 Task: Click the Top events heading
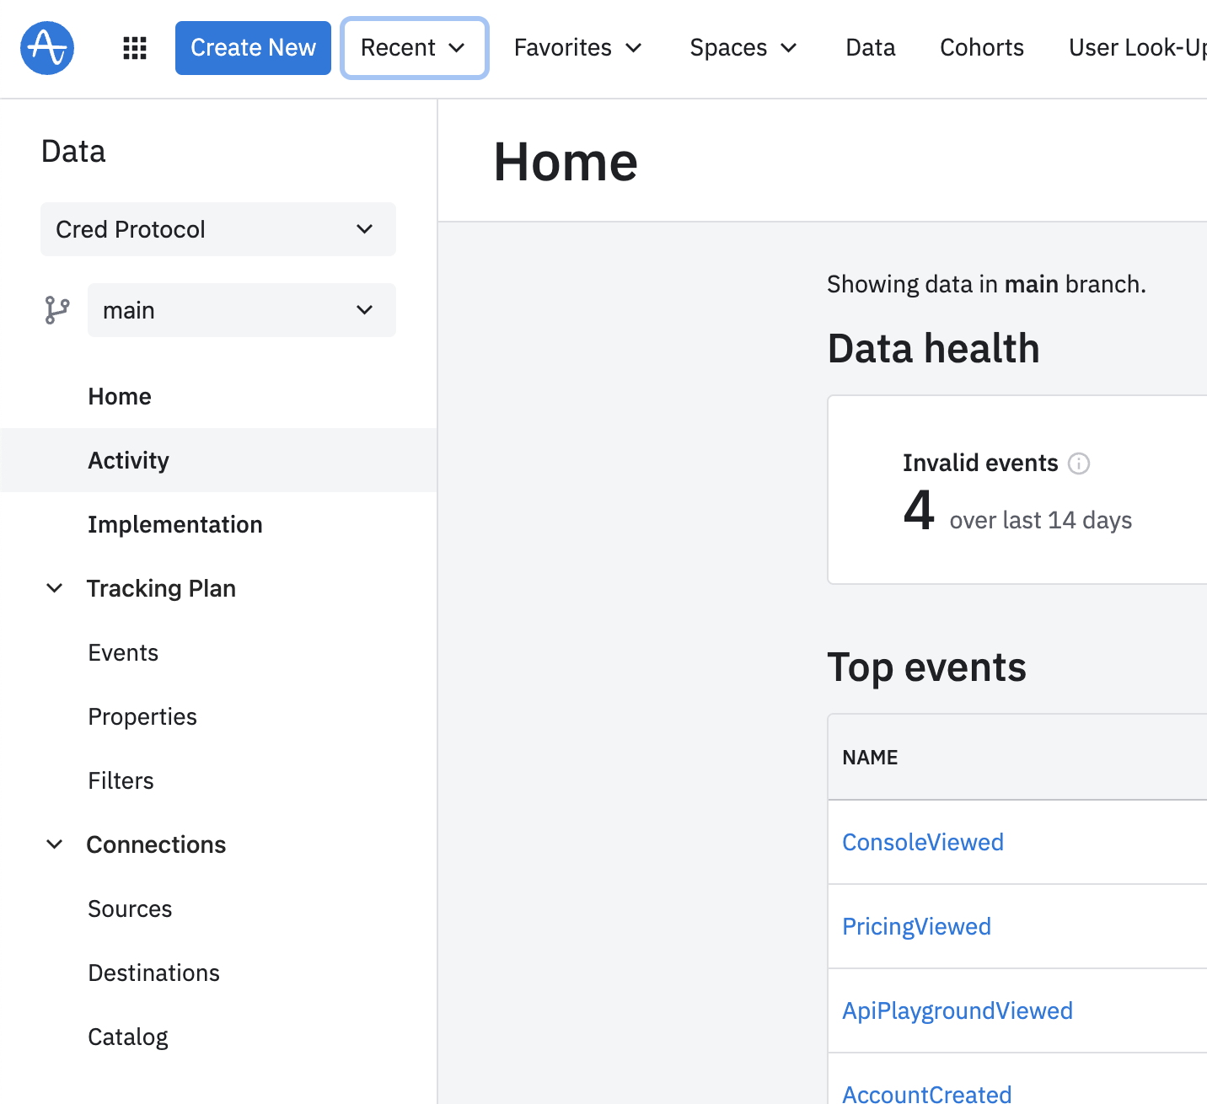pyautogui.click(x=926, y=667)
